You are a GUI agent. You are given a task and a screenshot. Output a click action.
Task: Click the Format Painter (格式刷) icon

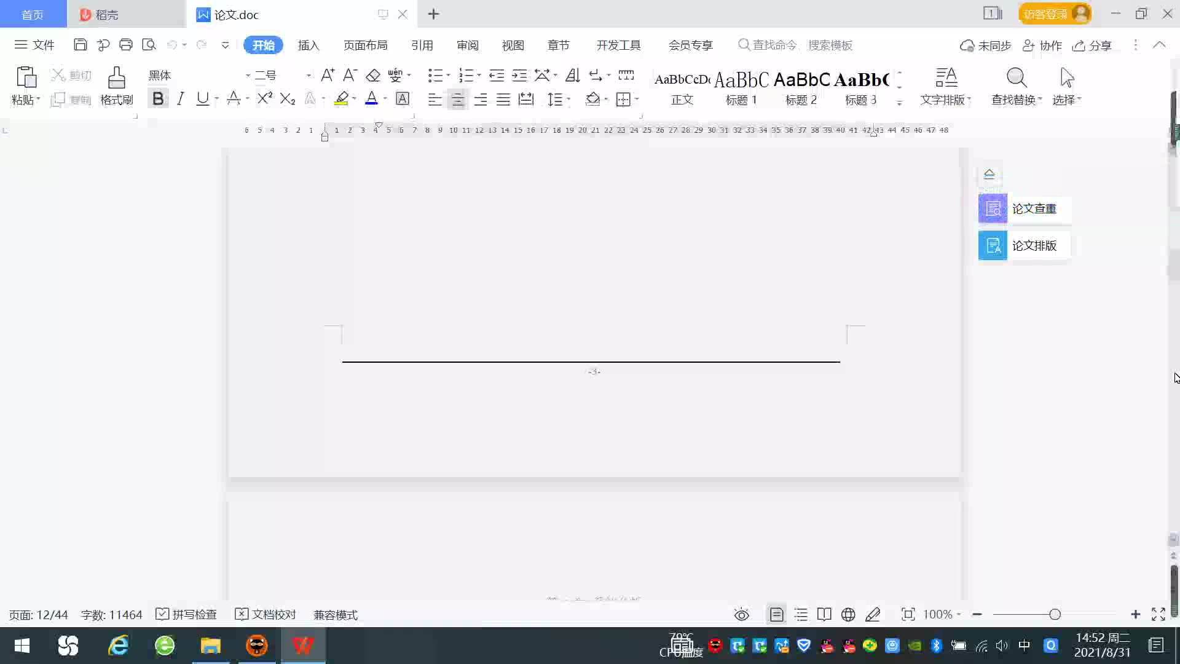pyautogui.click(x=116, y=79)
